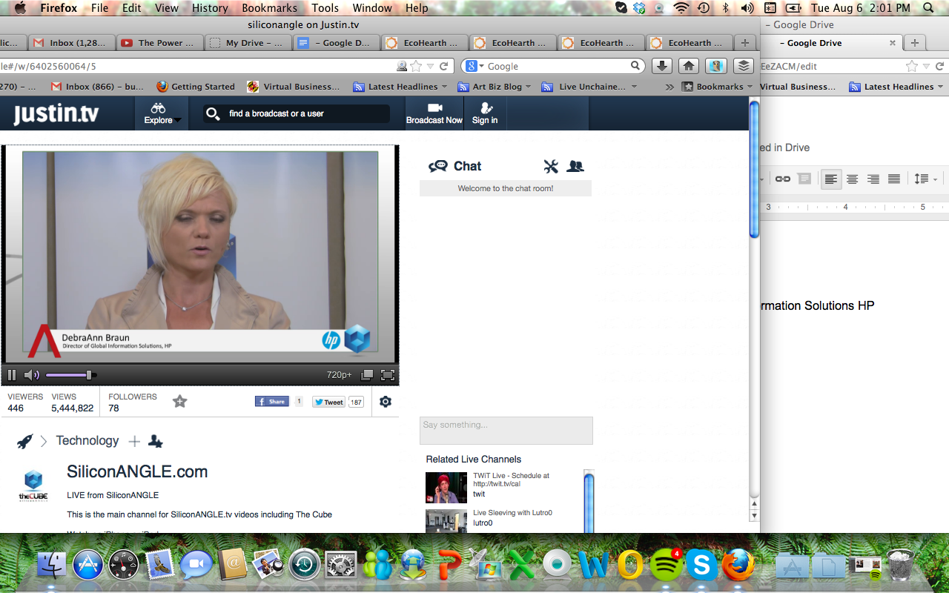Open the Trash in the Dock
The height and width of the screenshot is (593, 949).
pyautogui.click(x=900, y=566)
